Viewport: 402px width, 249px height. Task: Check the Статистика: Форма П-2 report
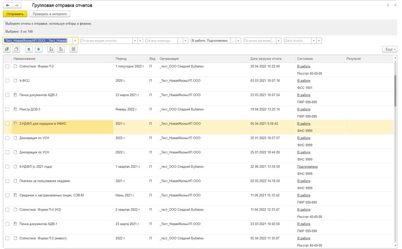tap(7, 66)
